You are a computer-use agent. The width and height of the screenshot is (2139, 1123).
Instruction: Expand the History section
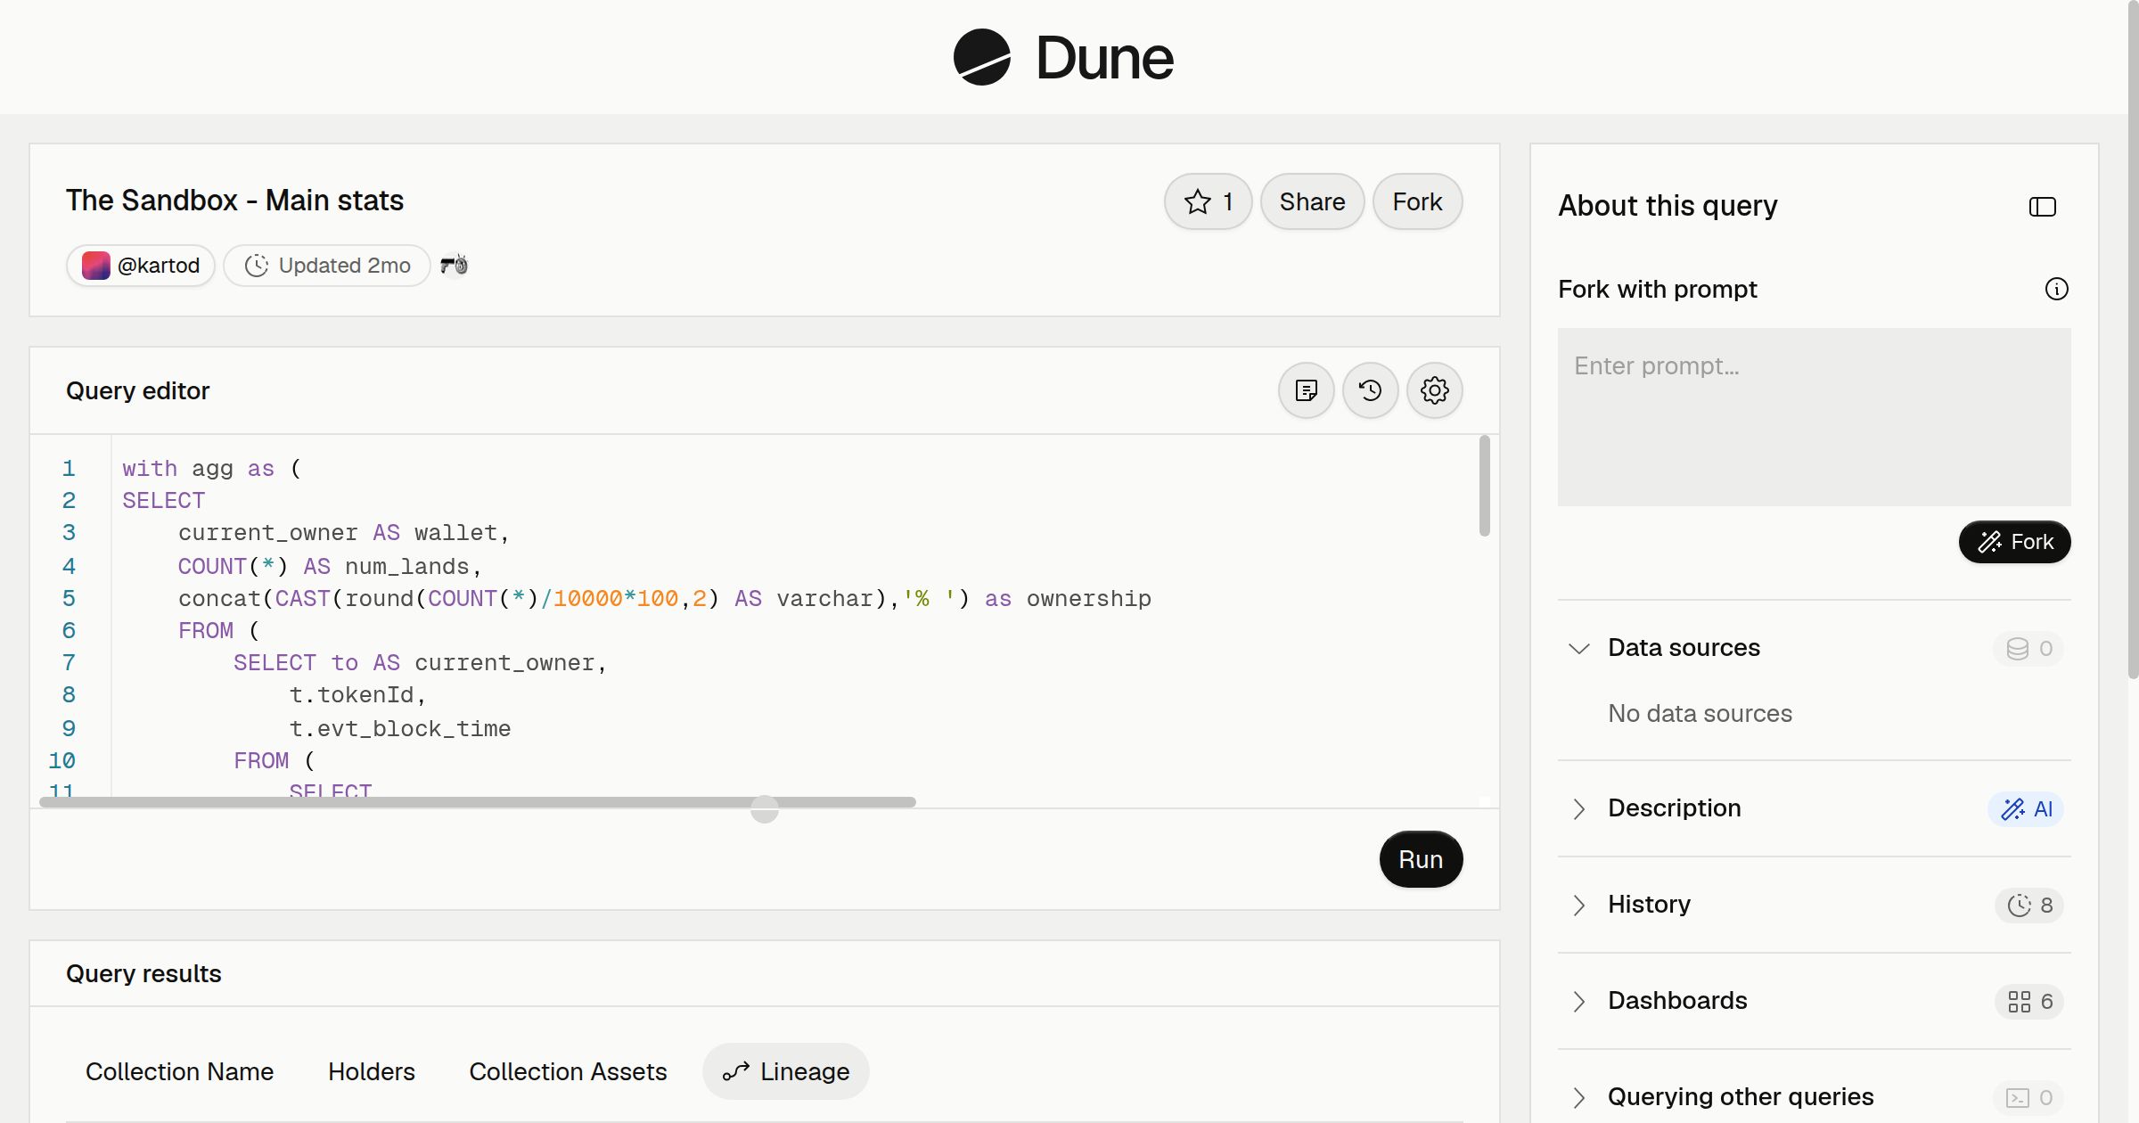pyautogui.click(x=1578, y=905)
